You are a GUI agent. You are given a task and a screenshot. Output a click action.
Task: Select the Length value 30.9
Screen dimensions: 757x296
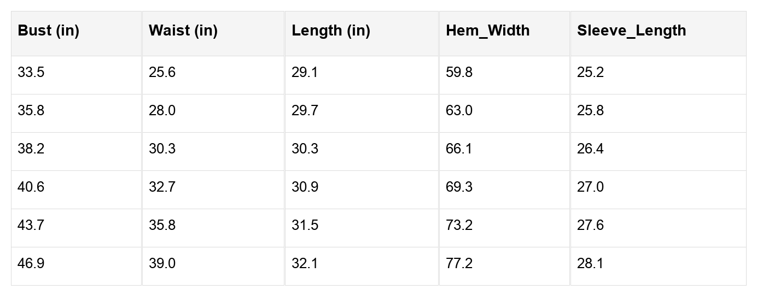click(x=305, y=187)
